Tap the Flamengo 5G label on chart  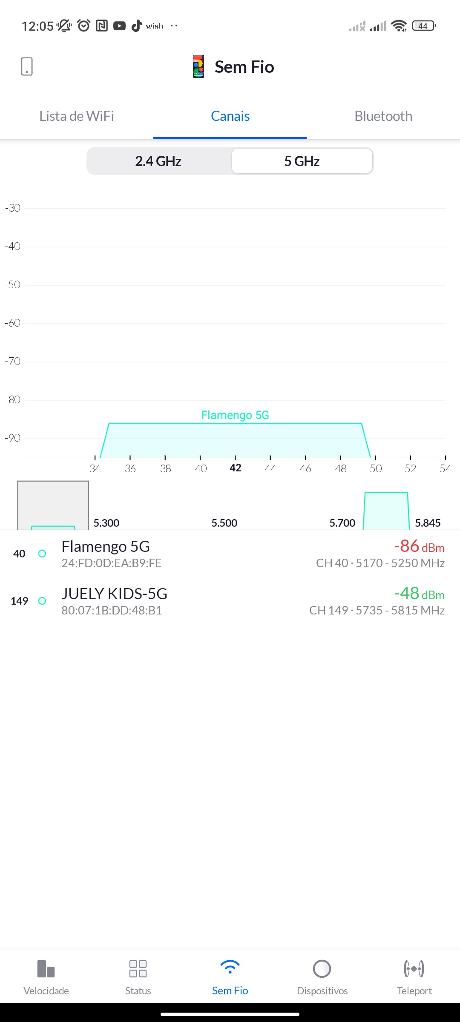coord(235,415)
